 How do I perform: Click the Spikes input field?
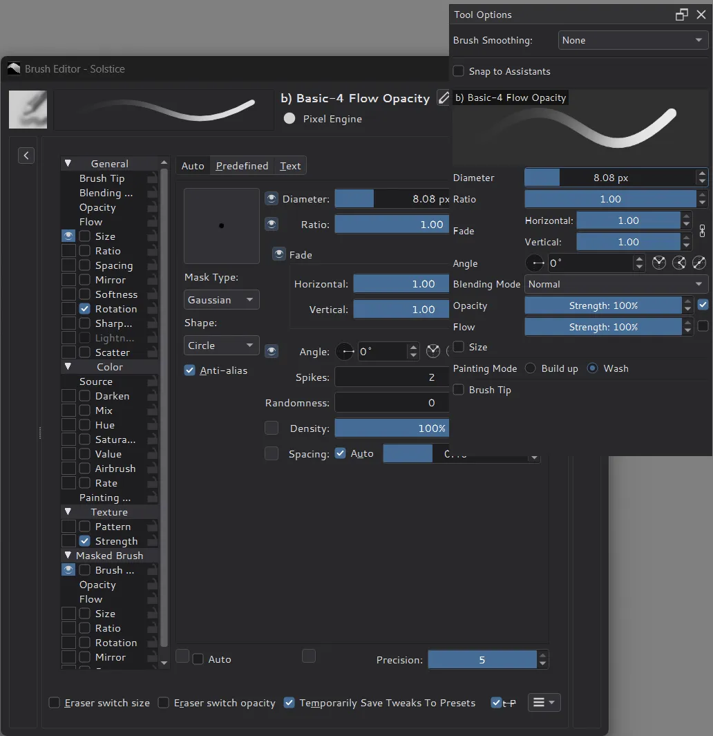point(392,377)
